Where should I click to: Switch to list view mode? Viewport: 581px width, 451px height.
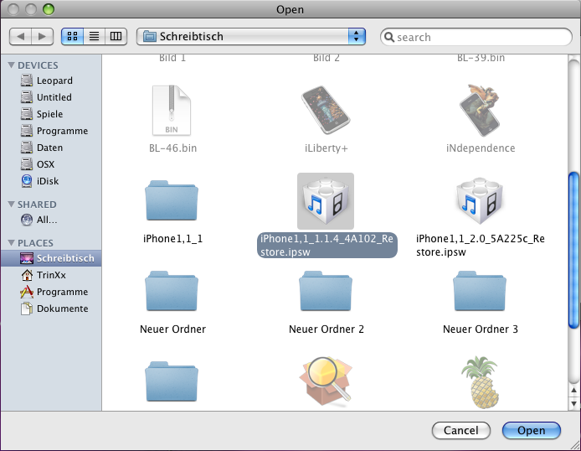(x=94, y=37)
